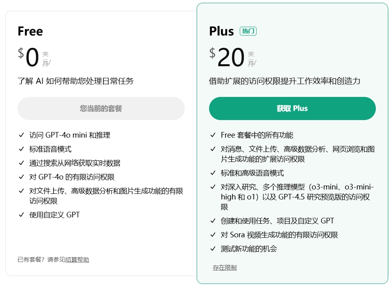
Task: Click checkmark beside 创建和使用任务、项目及自定义 GPT
Action: (x=213, y=221)
